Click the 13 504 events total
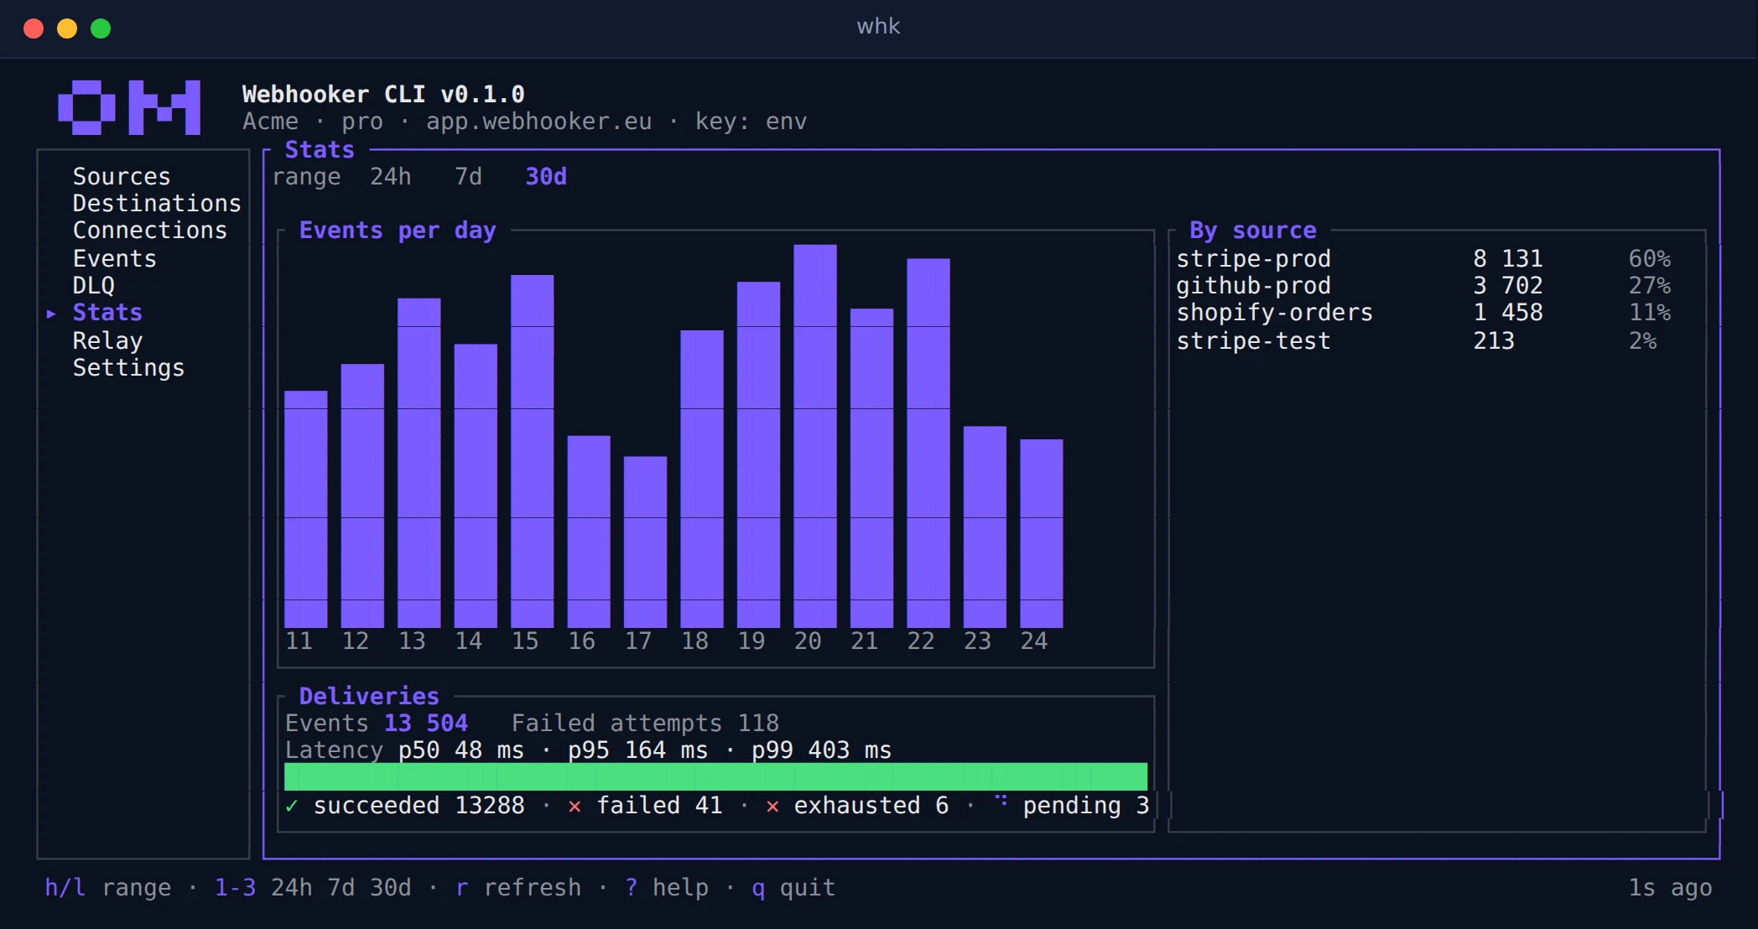 (x=426, y=723)
